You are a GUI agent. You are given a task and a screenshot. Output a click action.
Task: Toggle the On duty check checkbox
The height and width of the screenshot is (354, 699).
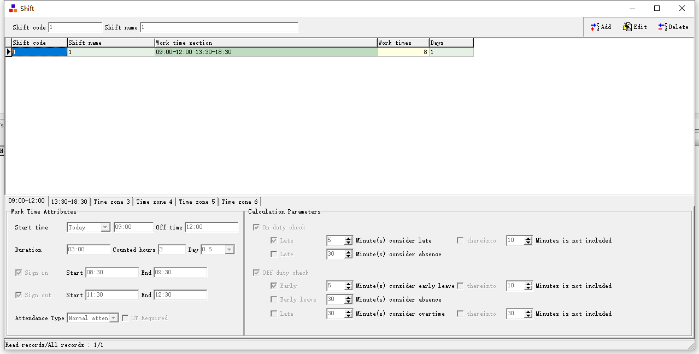tap(256, 227)
